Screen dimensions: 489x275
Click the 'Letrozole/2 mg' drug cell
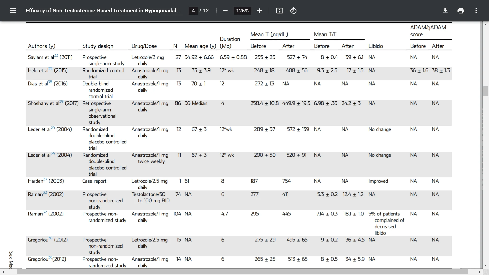coord(147,57)
